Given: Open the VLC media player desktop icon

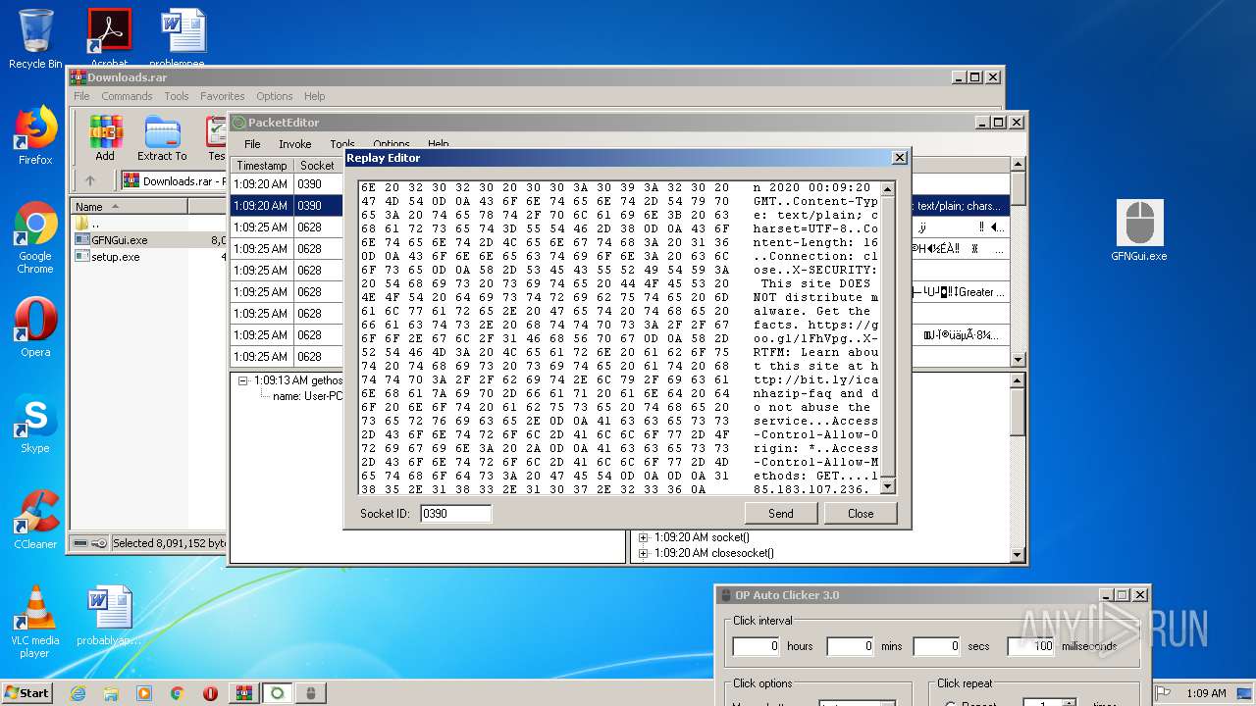Looking at the screenshot, I should 35,622.
